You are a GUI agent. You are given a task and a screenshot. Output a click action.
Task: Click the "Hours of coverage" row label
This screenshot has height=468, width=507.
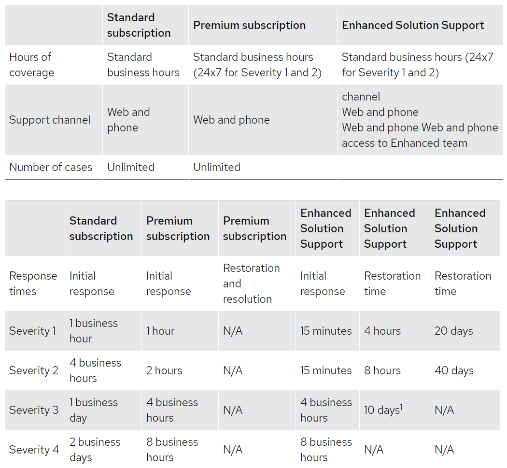click(31, 65)
